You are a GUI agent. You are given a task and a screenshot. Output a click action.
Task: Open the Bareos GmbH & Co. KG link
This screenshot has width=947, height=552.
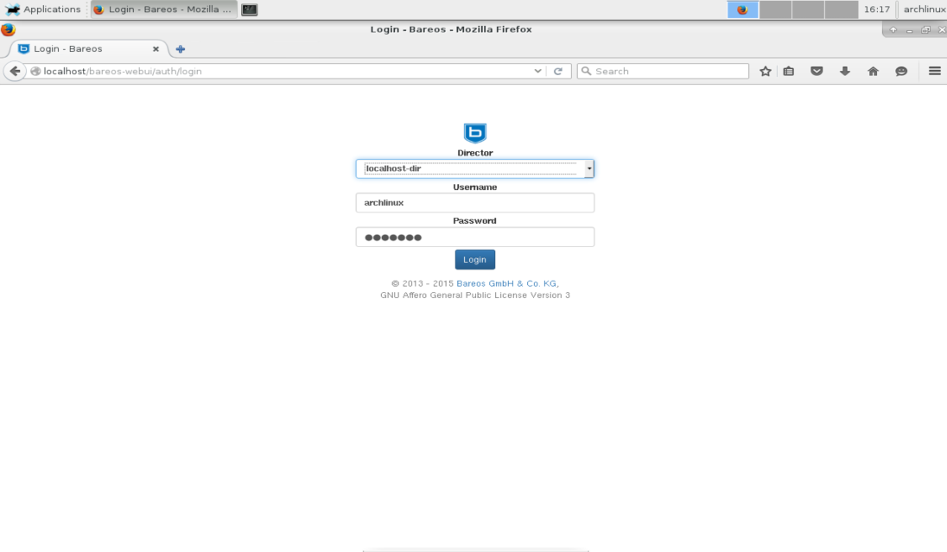(x=507, y=283)
